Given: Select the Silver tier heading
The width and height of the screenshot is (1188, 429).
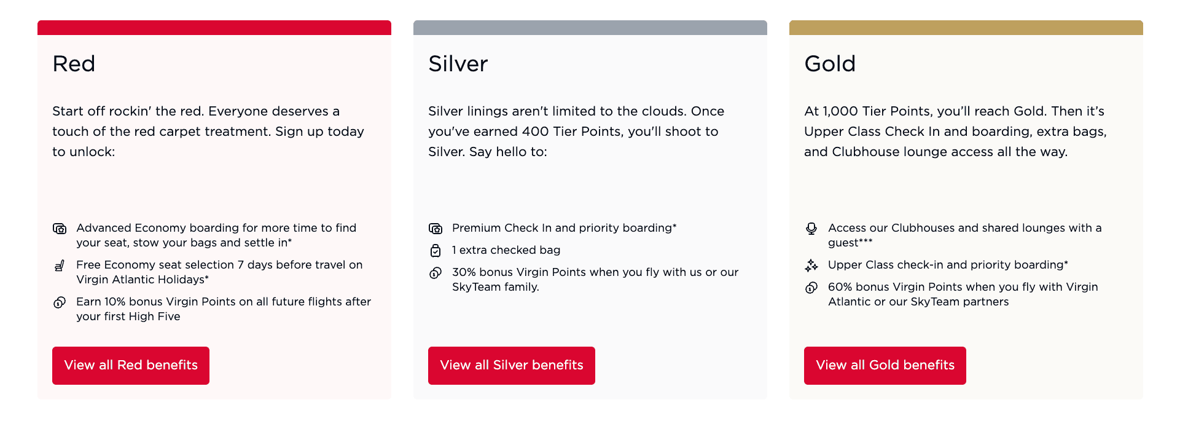Looking at the screenshot, I should 458,63.
